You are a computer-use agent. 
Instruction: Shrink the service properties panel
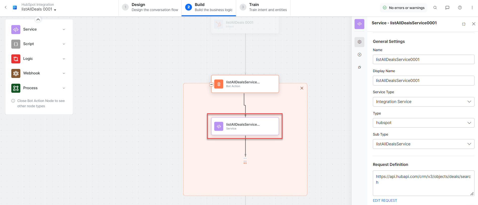[463, 24]
